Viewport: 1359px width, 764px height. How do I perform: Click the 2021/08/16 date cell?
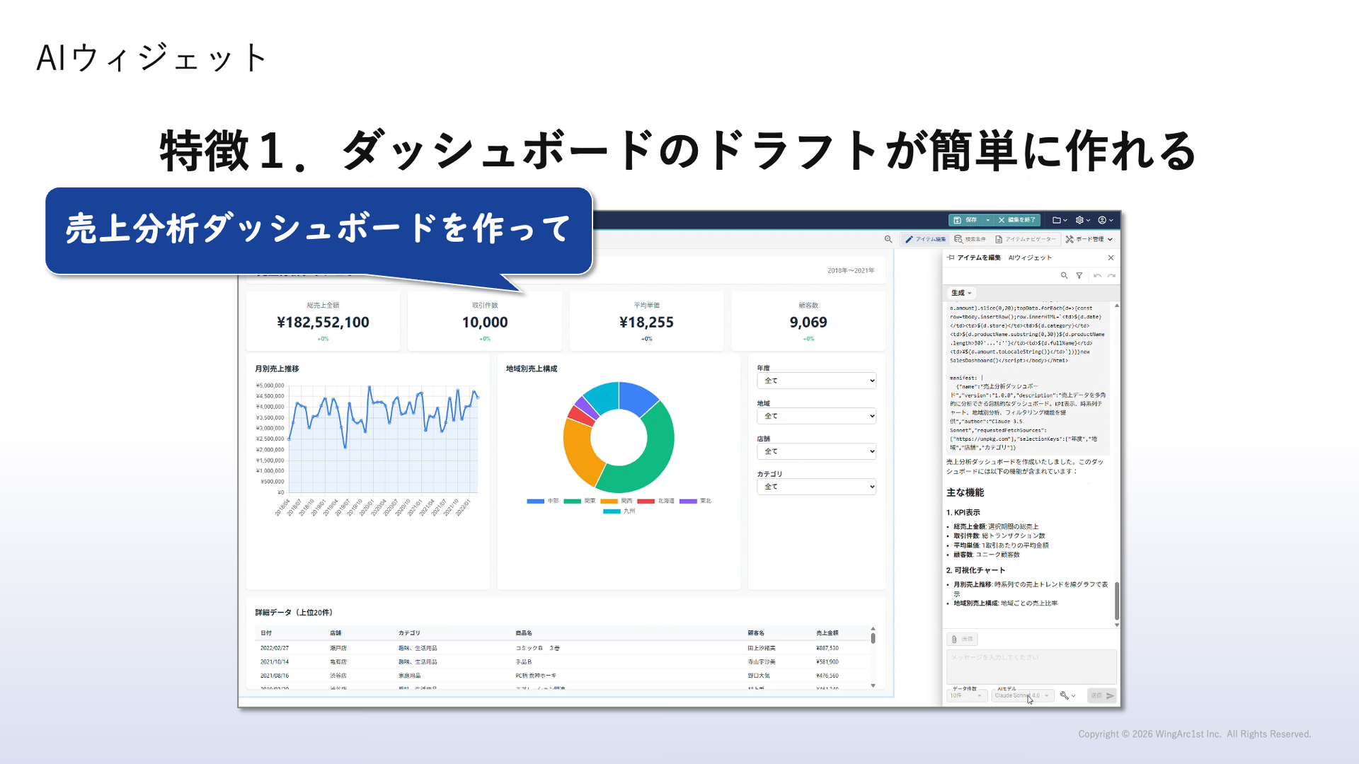275,676
